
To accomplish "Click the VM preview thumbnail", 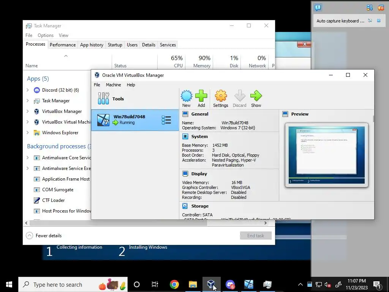I will tap(326, 155).
